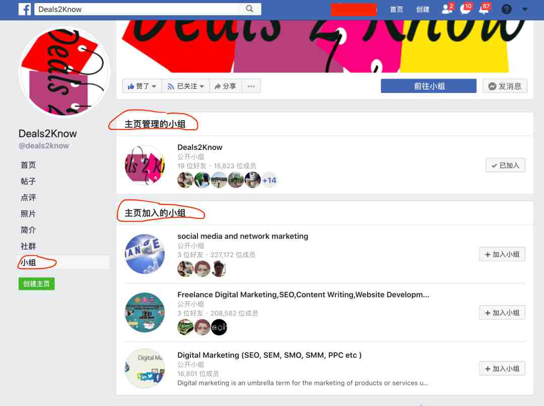Click social media and network marketing thumbnail

(x=145, y=254)
